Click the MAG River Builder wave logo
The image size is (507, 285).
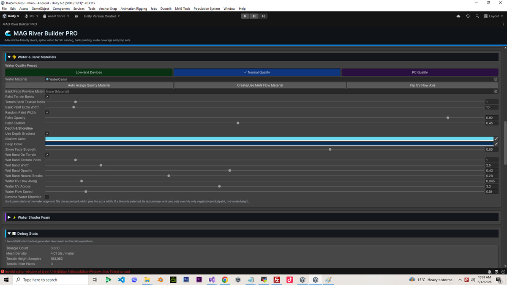click(x=8, y=33)
